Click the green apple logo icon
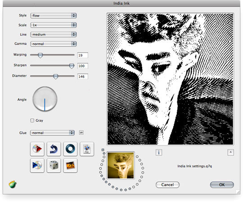 point(13,184)
